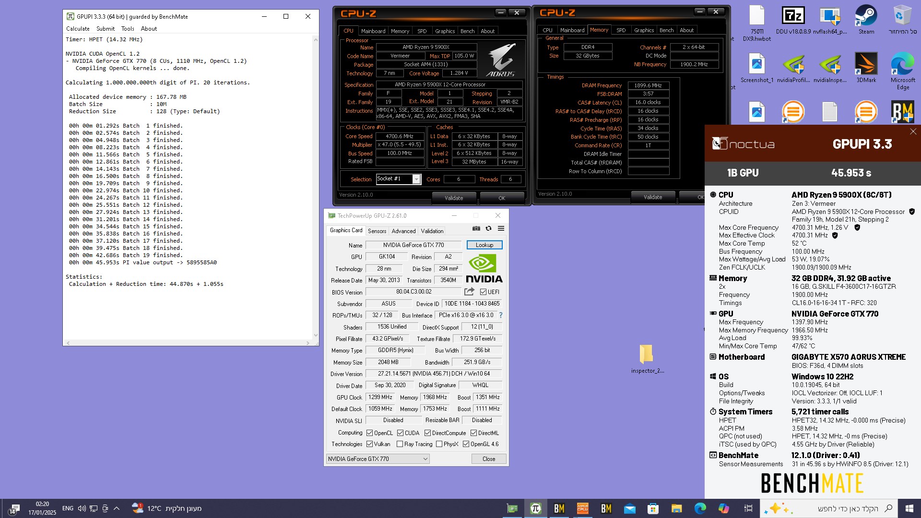Click the GPUPI vertical scrollbar track
This screenshot has height=518, width=921.
pyautogui.click(x=316, y=187)
